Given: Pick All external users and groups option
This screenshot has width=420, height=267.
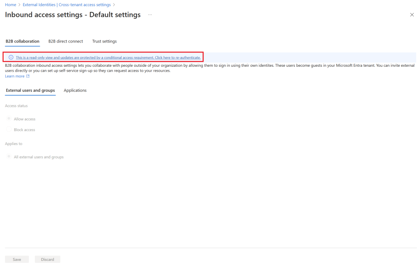Looking at the screenshot, I should [9, 157].
